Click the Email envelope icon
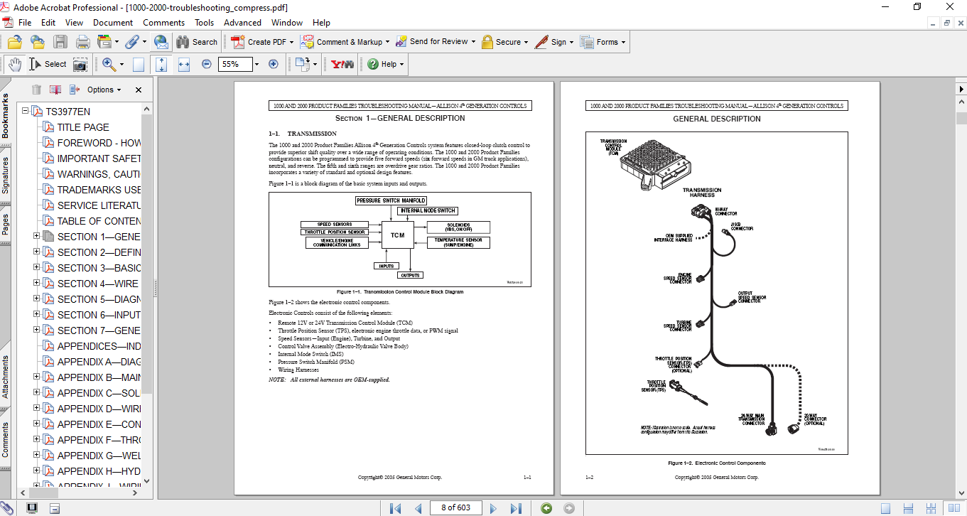This screenshot has width=967, height=516. click(161, 42)
